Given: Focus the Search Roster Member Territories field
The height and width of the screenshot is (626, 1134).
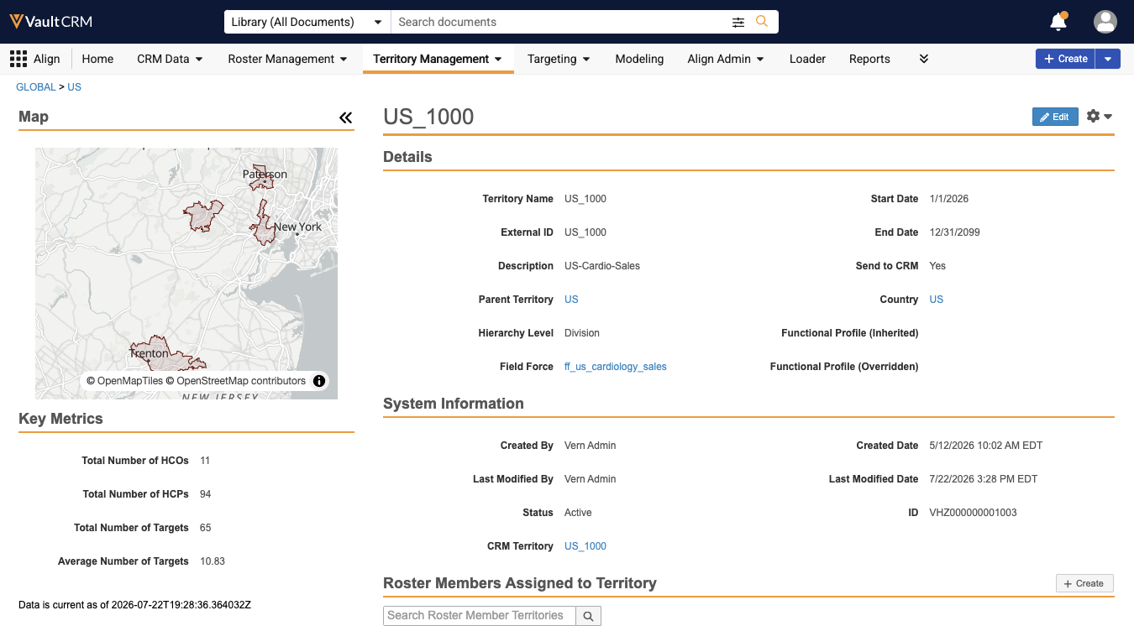Looking at the screenshot, I should pos(480,616).
